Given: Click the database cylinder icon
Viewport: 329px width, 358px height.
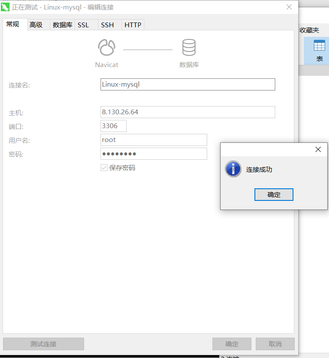Looking at the screenshot, I should [189, 47].
